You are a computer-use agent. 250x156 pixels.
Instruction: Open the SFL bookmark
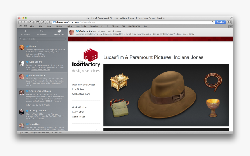click(124, 26)
